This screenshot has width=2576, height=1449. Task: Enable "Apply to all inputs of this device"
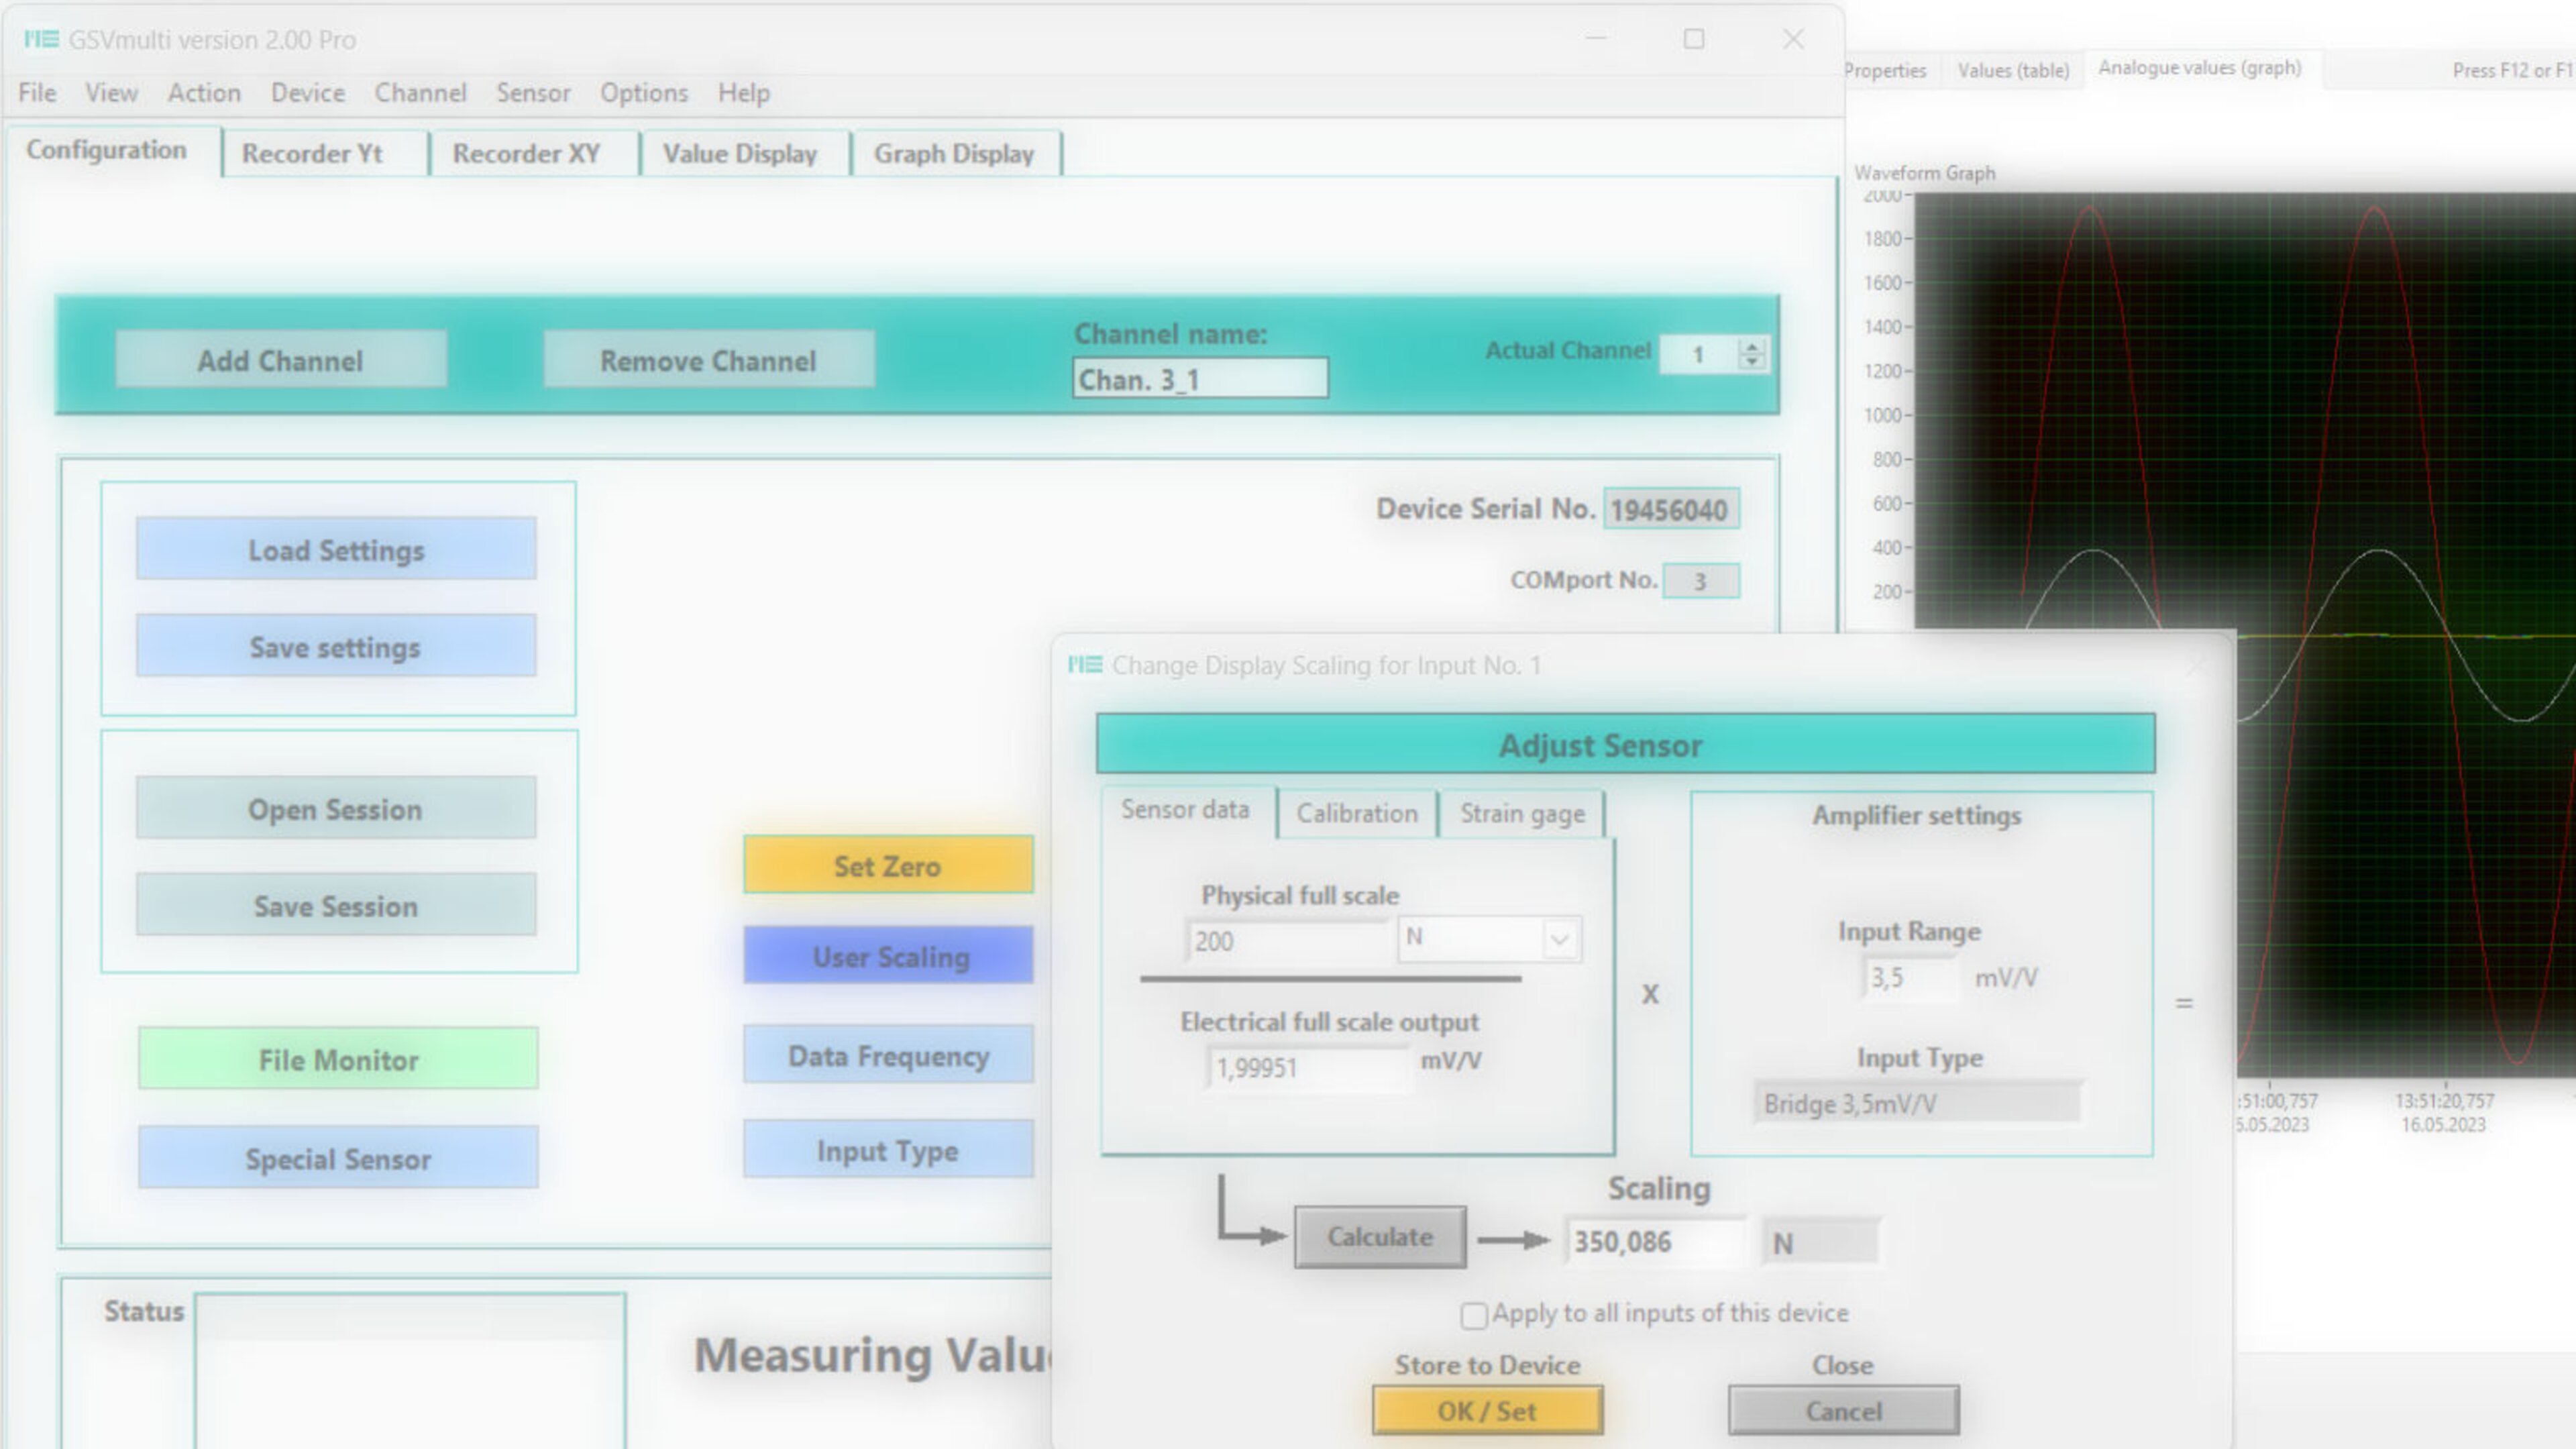(1474, 1315)
